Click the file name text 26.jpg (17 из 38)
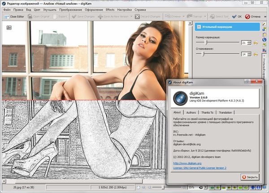The image size is (269, 193). [23, 187]
